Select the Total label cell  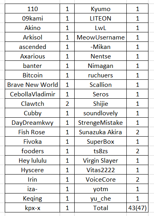point(100,208)
